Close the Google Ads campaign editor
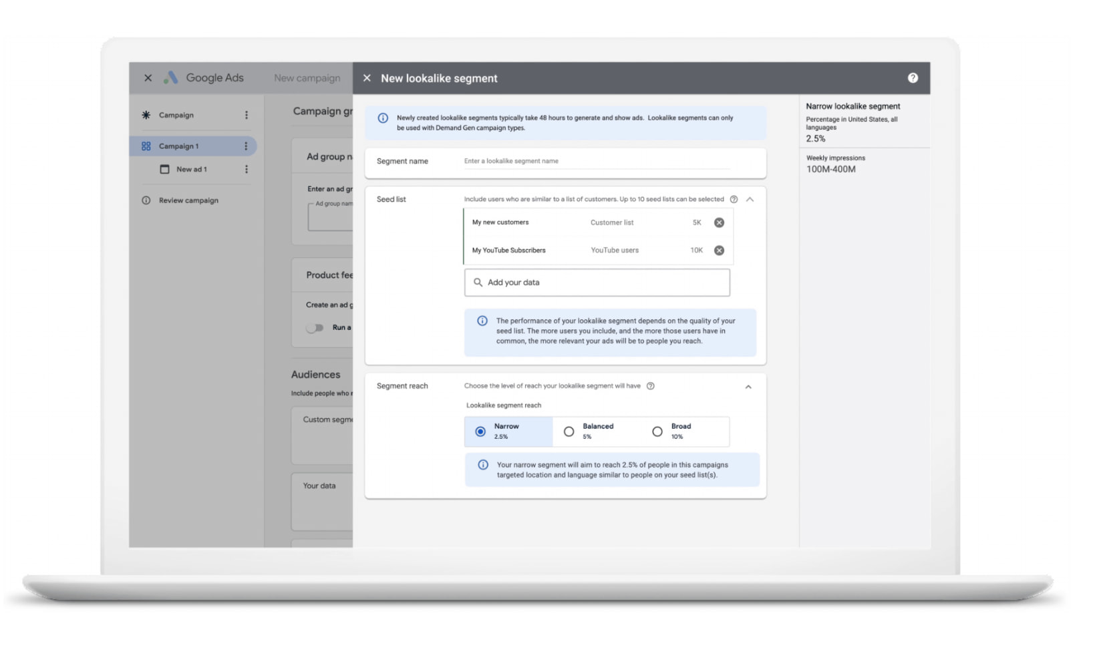The image size is (1093, 668). coord(148,78)
